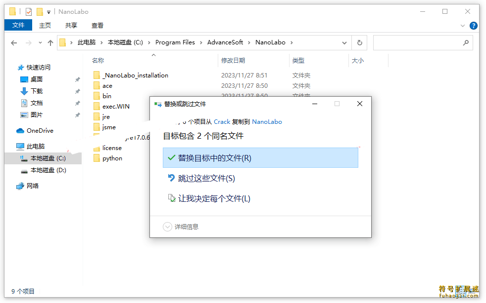This screenshot has height=303, width=486.
Task: Open recent locations dropdown arrow
Action: point(40,43)
